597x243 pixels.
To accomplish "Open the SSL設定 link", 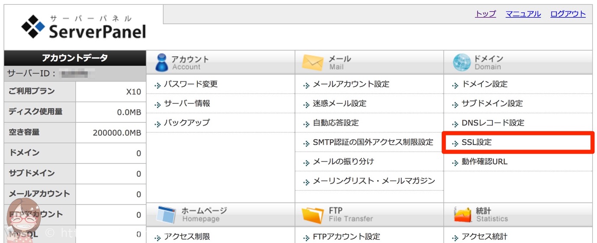I will pyautogui.click(x=477, y=142).
